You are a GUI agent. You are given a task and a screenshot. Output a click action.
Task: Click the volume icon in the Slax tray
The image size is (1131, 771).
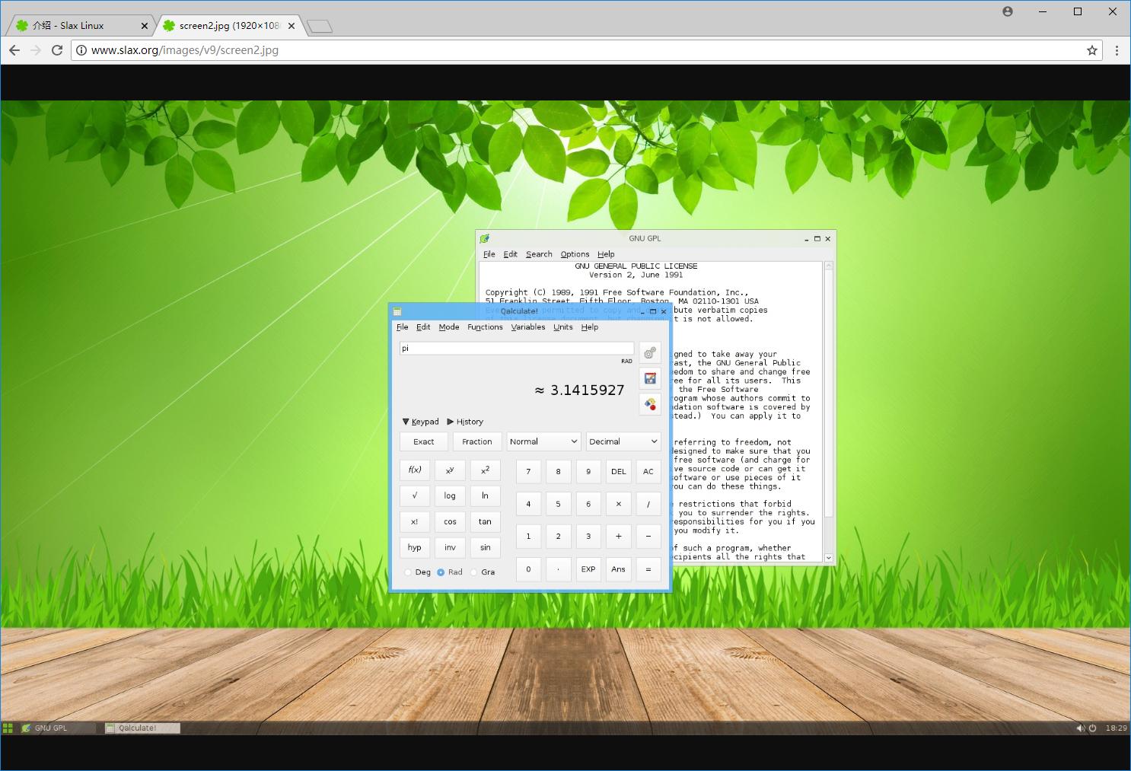tap(1079, 728)
